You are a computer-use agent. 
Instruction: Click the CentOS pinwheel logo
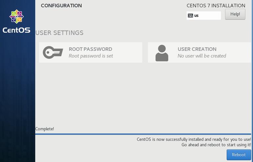(x=17, y=16)
